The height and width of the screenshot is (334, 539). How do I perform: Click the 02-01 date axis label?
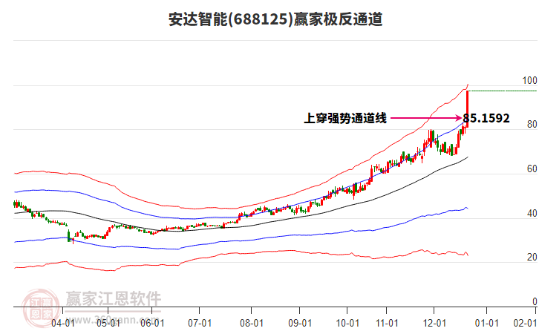(525, 323)
